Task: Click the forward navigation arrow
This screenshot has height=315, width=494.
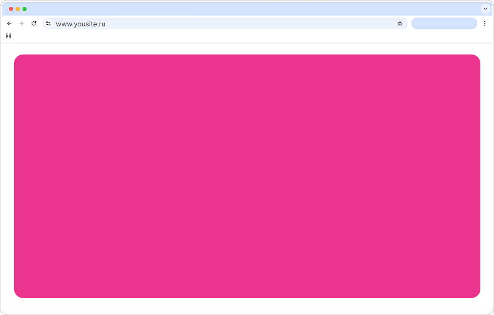Action: point(21,23)
